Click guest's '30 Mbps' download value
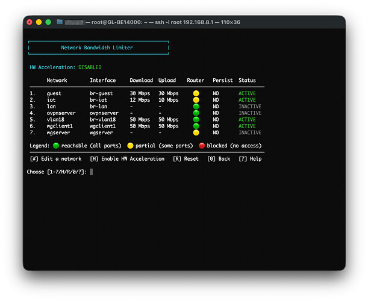Screen dimensions: 368x301 (x=140, y=93)
